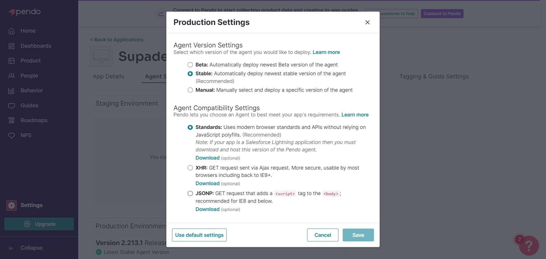This screenshot has width=546, height=259.
Task: Click the NPS heart icon
Action: 11,135
